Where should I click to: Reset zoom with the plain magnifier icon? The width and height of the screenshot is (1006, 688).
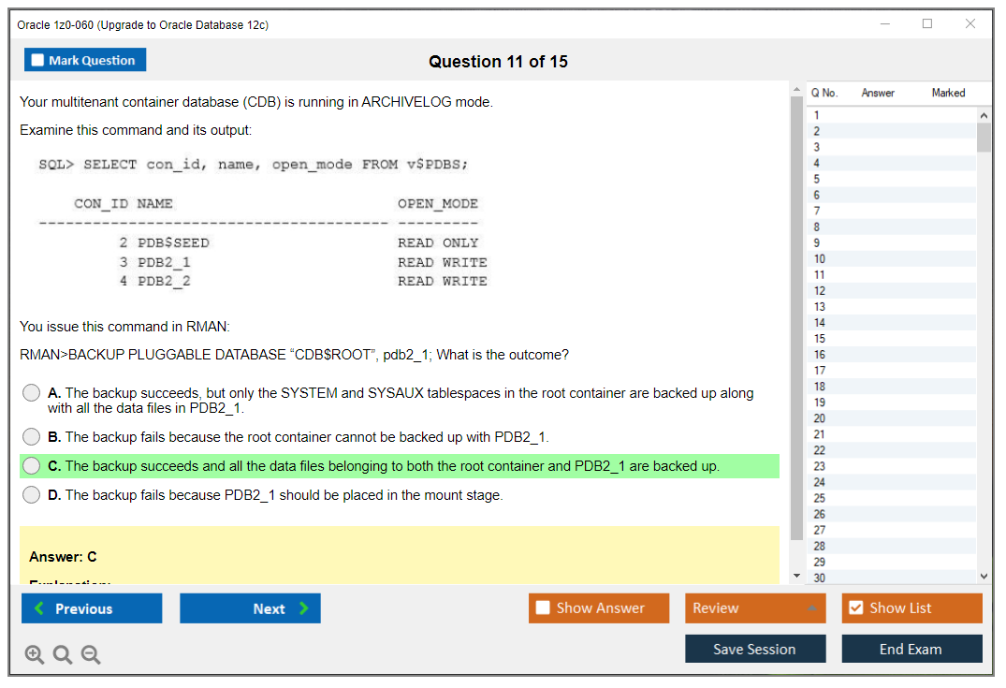[62, 654]
